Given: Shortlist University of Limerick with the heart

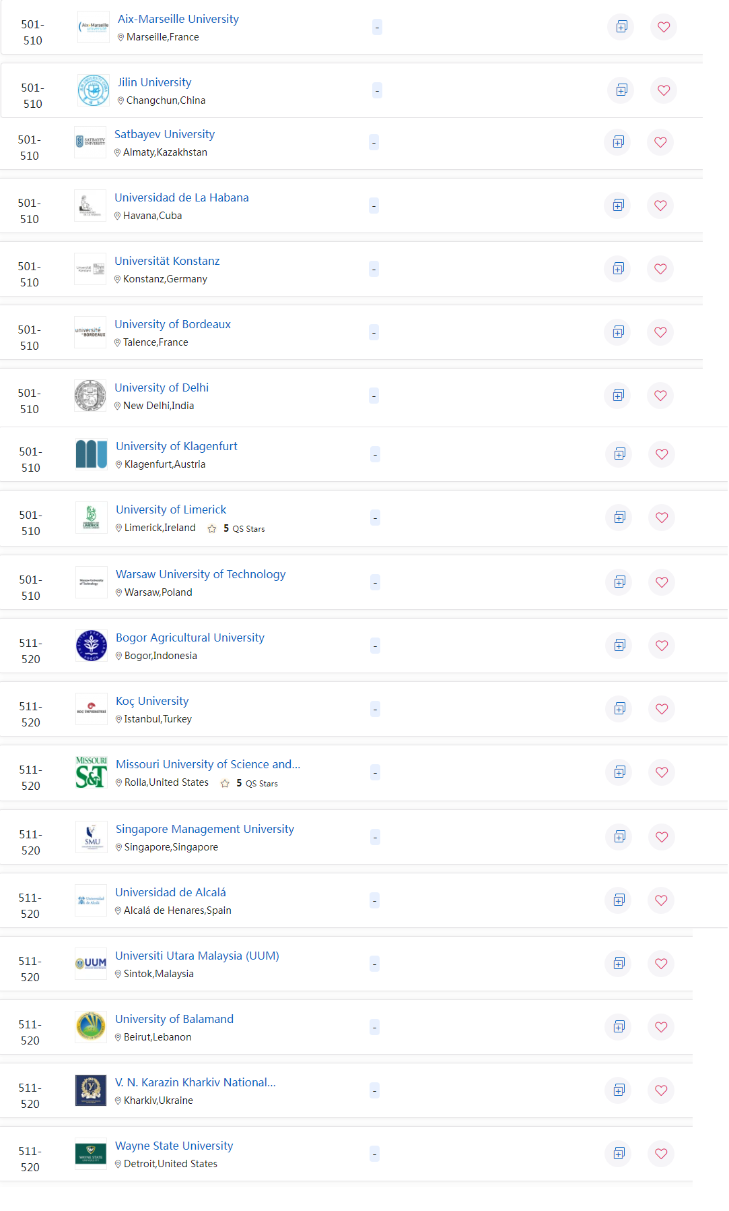Looking at the screenshot, I should pyautogui.click(x=662, y=518).
